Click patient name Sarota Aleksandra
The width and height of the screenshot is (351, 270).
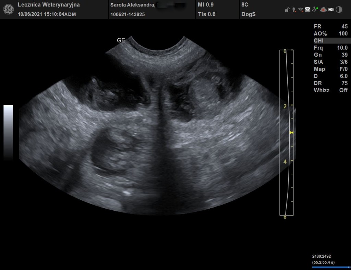(x=132, y=5)
